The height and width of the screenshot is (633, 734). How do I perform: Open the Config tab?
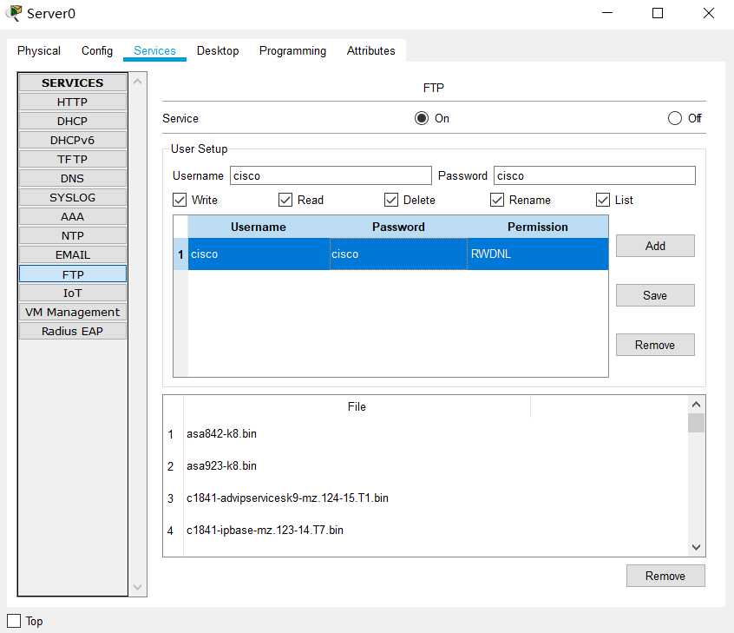(97, 50)
